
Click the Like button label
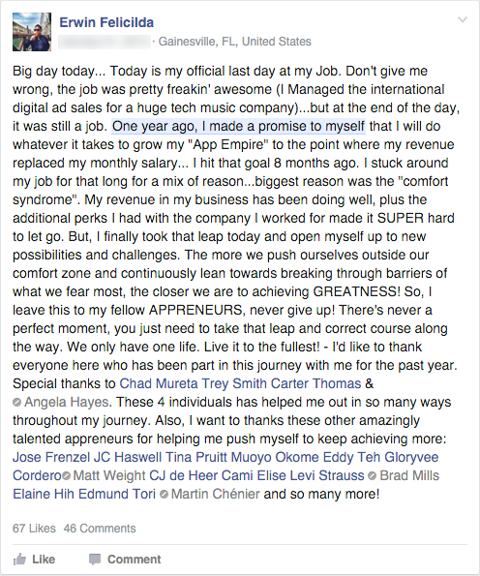coord(44,560)
